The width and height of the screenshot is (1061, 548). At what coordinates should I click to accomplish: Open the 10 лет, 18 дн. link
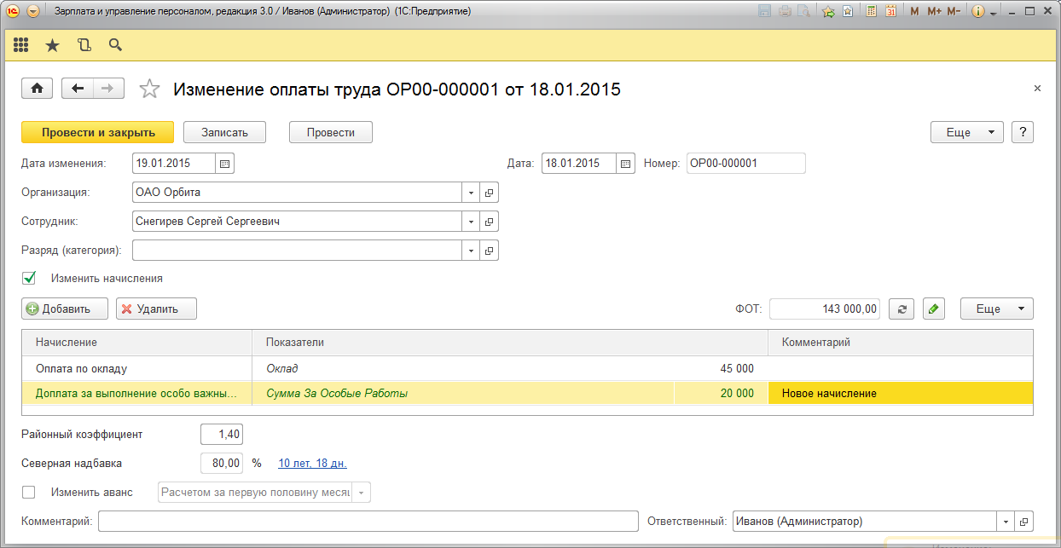click(x=312, y=464)
